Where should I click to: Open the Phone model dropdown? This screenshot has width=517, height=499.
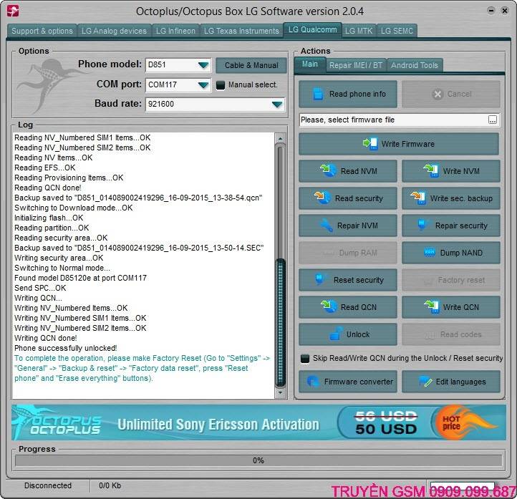pos(203,65)
